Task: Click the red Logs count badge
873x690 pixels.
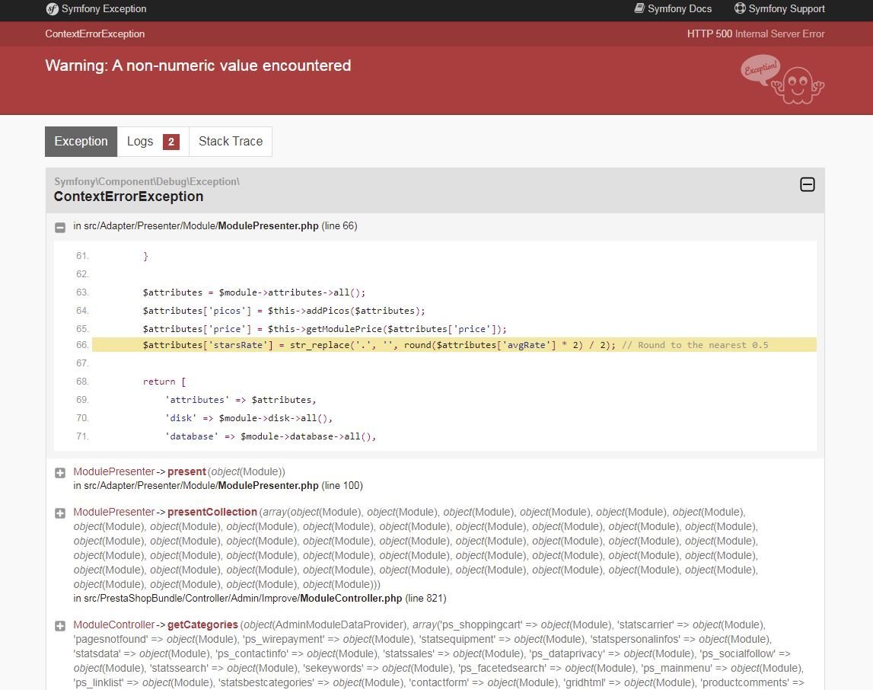Action: tap(171, 142)
